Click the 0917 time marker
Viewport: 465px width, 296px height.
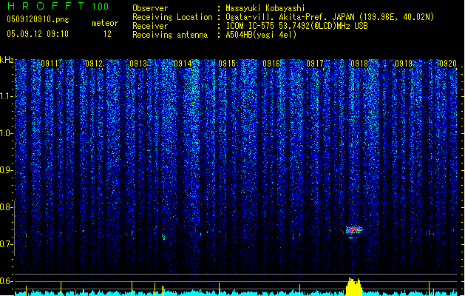pos(315,64)
